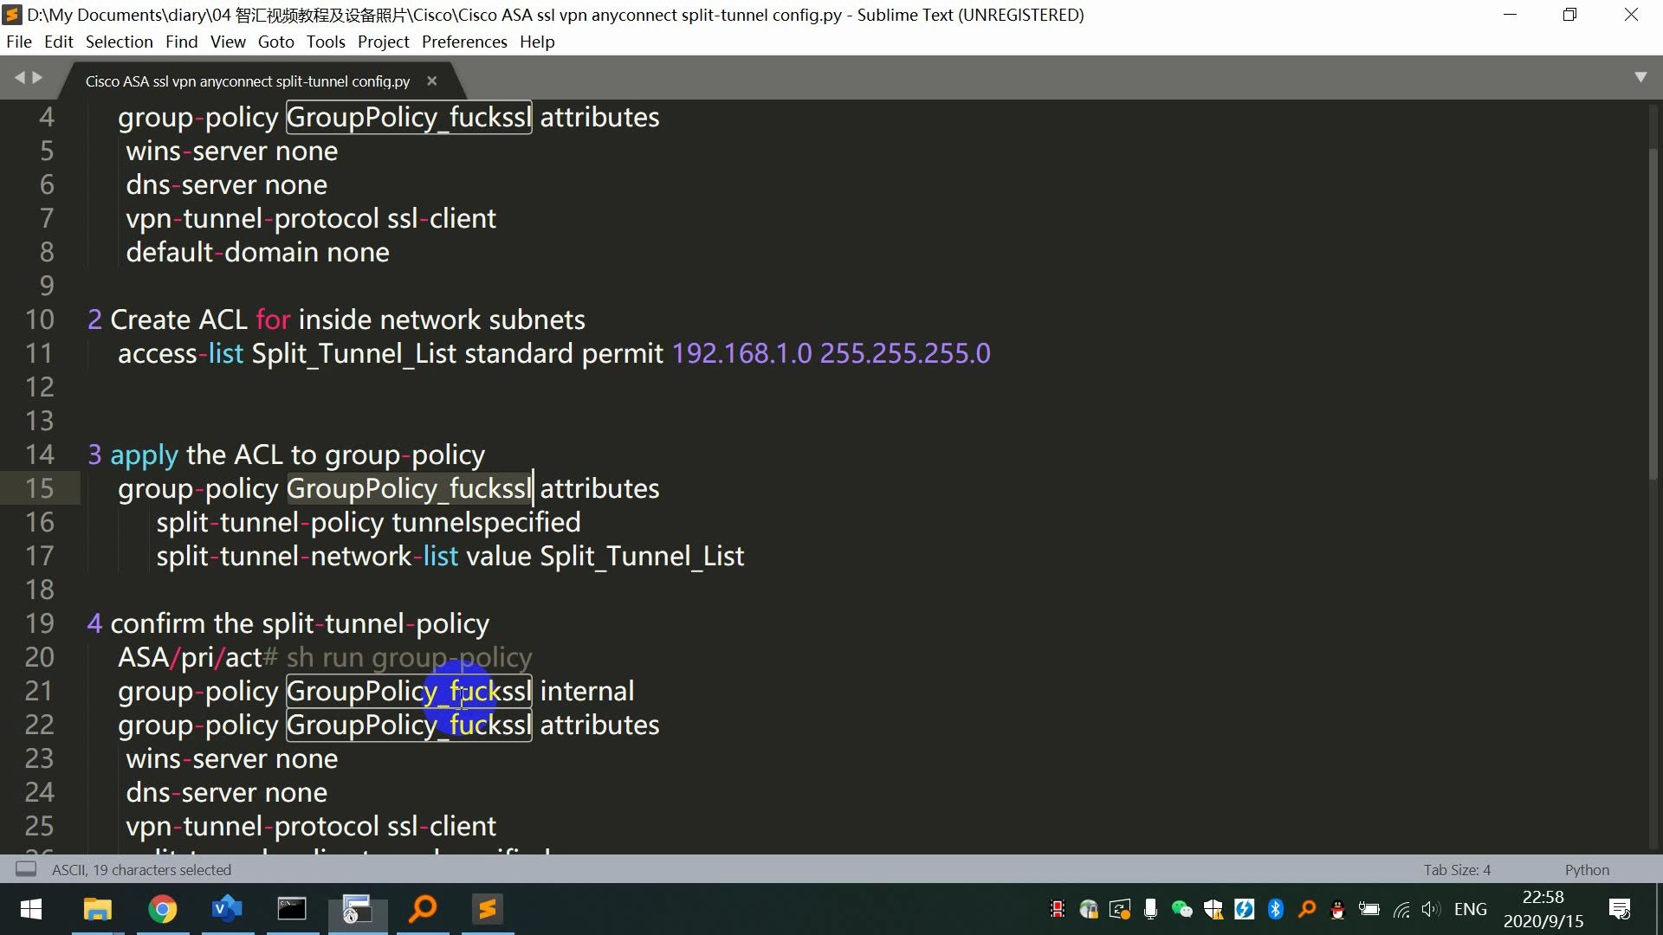Click '3 apply the ACL to group-policy' heading

point(286,455)
